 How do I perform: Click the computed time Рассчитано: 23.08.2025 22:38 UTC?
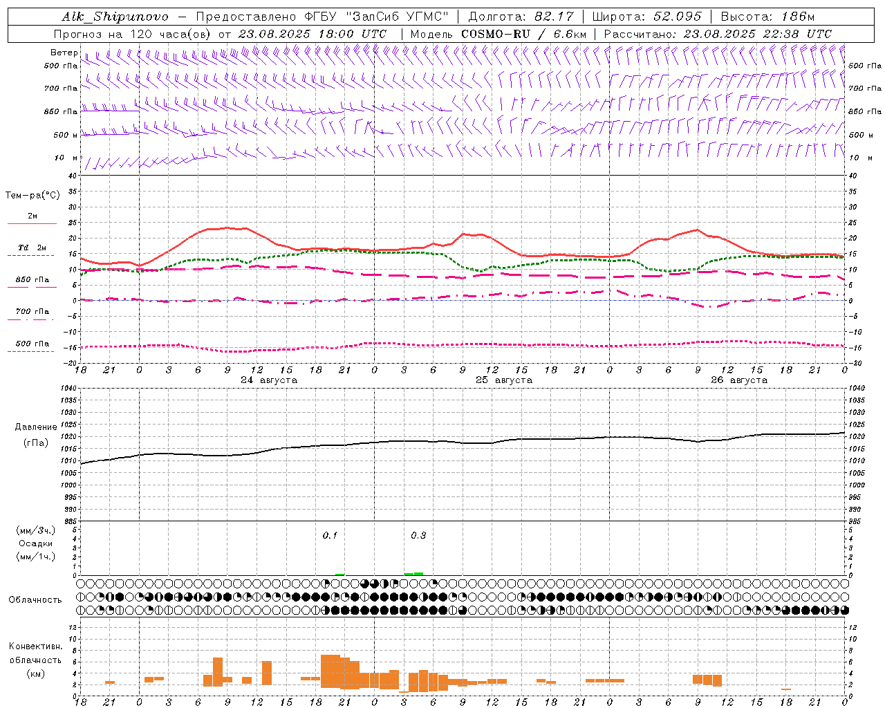718,34
